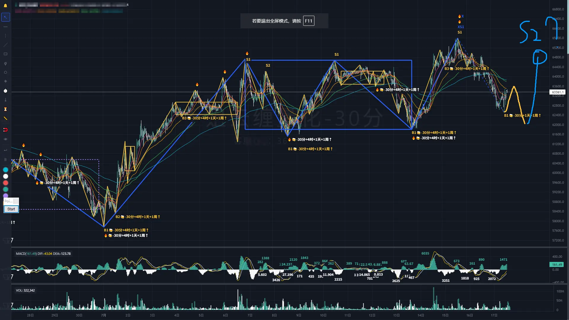Toggle drawings visibility with eye icon
This screenshot has height=320, width=569.
[x=5, y=139]
